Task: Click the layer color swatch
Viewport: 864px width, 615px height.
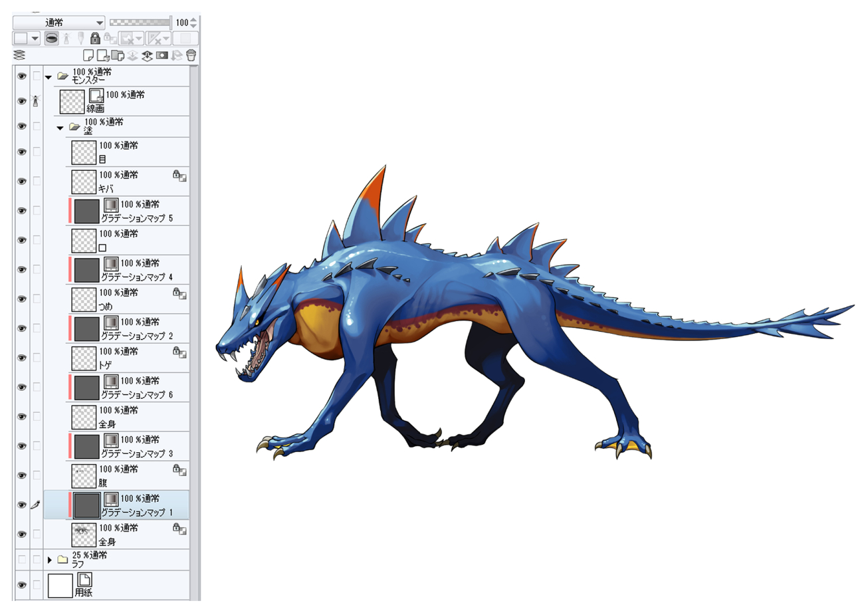Action: pyautogui.click(x=21, y=39)
